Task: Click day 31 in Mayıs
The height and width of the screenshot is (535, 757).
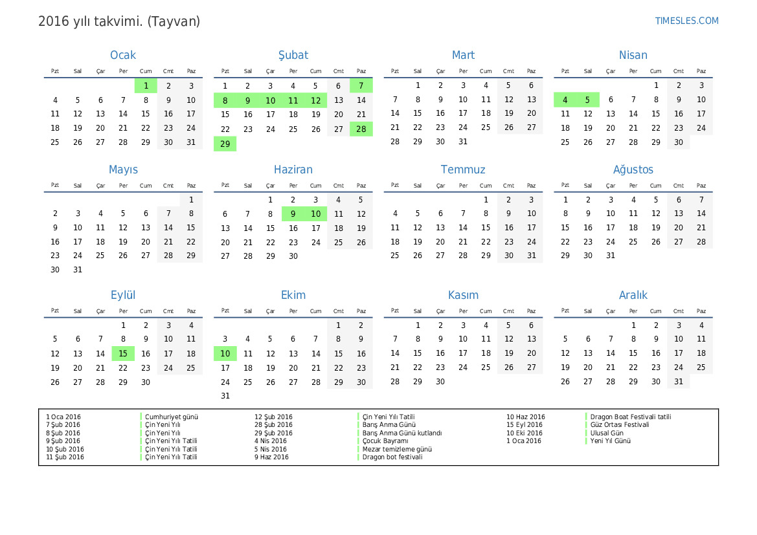Action: pyautogui.click(x=78, y=270)
